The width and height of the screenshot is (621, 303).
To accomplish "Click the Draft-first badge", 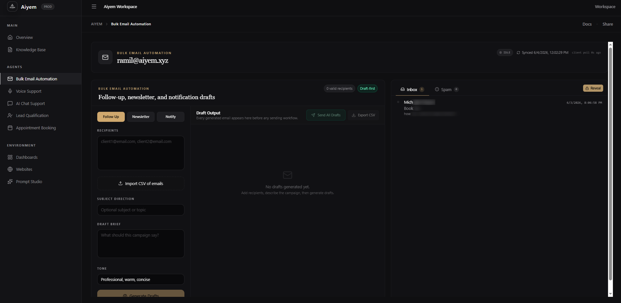I will 368,88.
